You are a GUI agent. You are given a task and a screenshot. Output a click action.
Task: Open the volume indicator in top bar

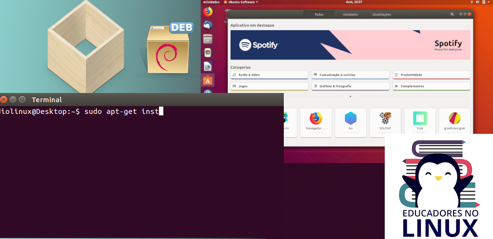[477, 2]
